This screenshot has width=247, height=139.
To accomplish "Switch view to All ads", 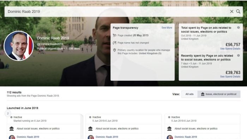I will click(x=189, y=94).
